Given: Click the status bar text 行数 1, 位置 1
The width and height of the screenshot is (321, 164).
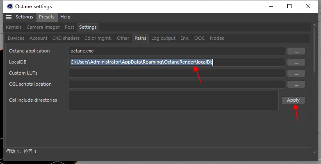Looking at the screenshot, I should tap(21, 152).
